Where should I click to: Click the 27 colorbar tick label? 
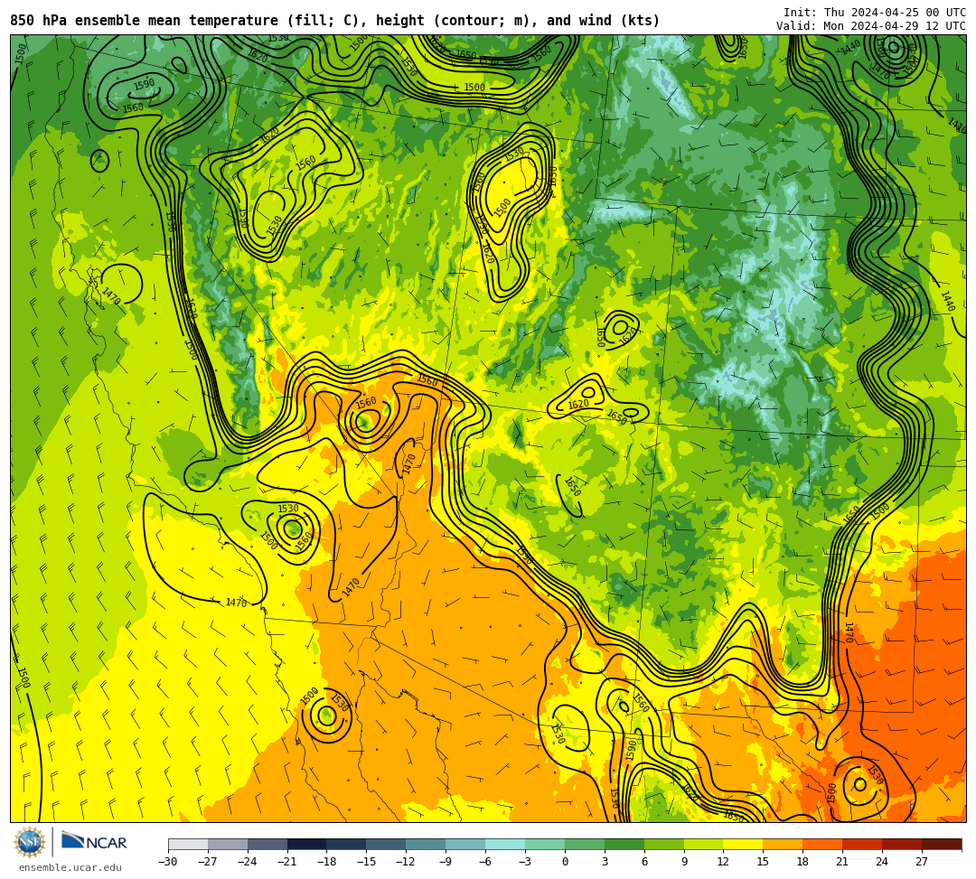point(922,862)
